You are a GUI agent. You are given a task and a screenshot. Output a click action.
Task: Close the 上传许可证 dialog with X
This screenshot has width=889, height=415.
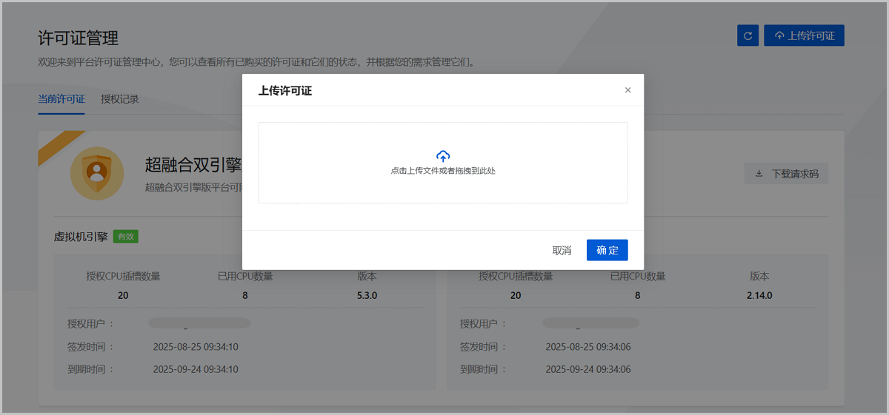pyautogui.click(x=627, y=90)
